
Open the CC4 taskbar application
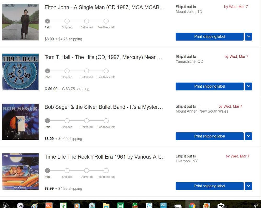tap(49, 206)
